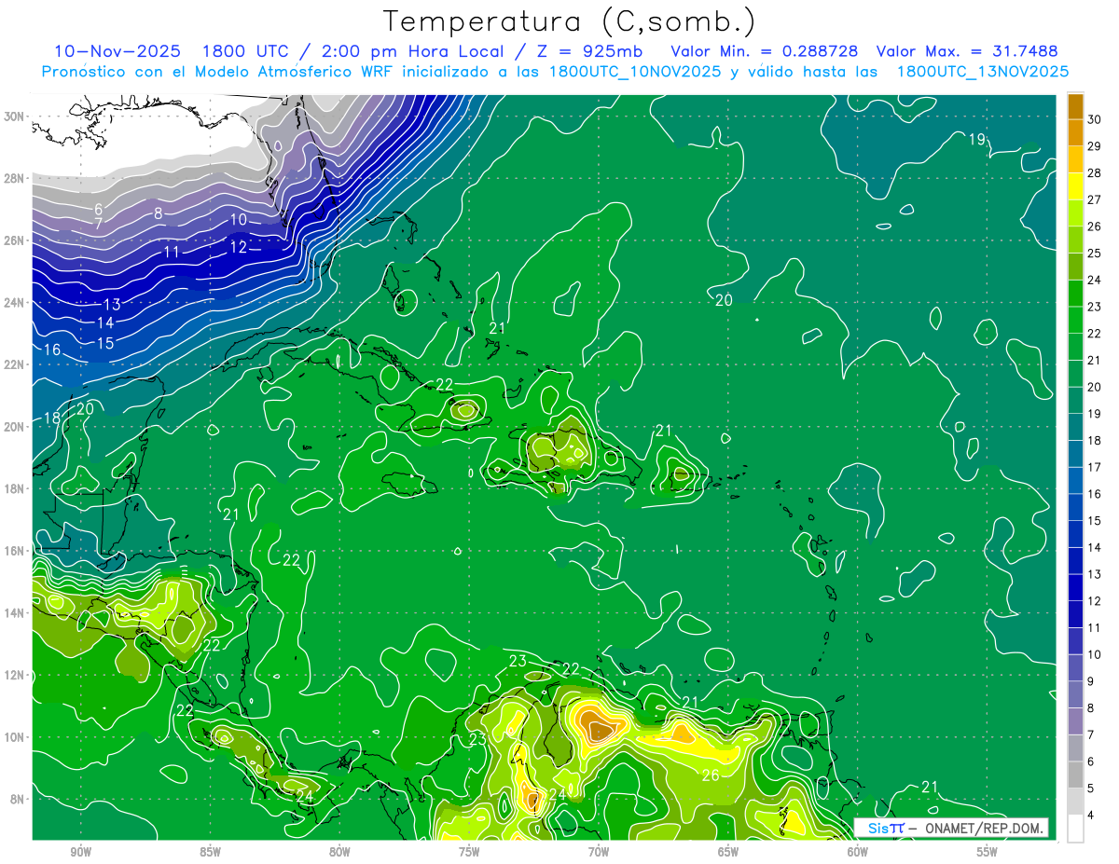Pick the color swatch between 12 and 13
The width and height of the screenshot is (1119, 864).
(1075, 588)
